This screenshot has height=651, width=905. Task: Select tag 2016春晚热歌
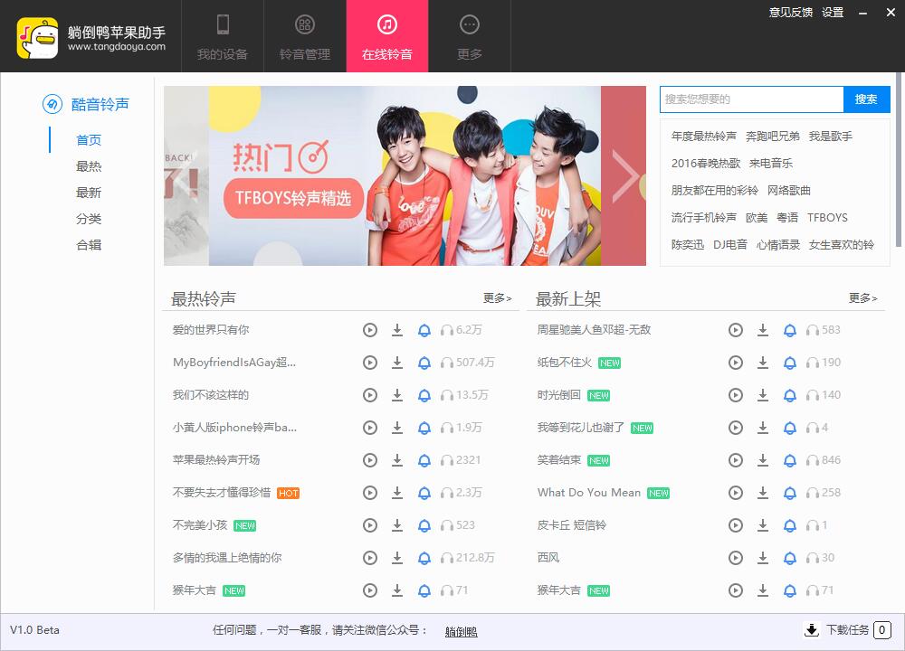(706, 163)
